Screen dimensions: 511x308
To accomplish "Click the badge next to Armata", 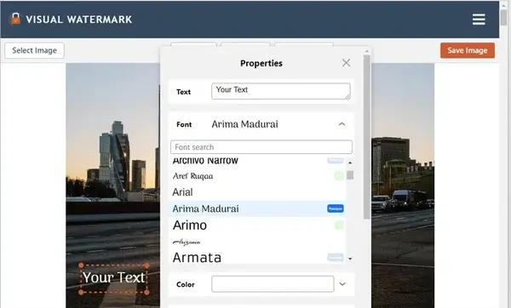I will click(336, 258).
